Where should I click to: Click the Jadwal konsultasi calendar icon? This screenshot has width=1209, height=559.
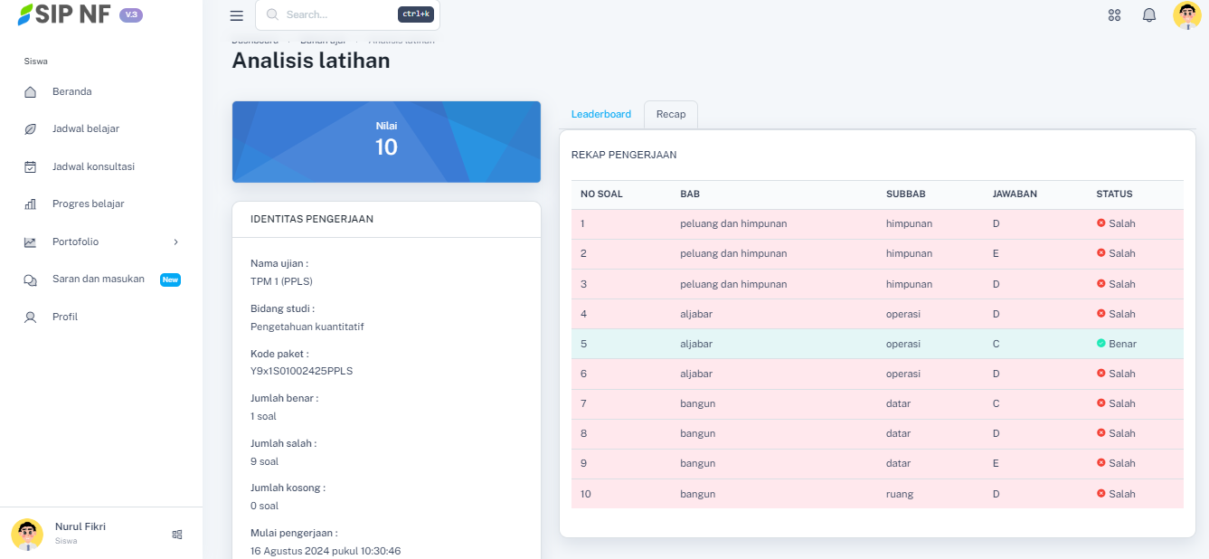point(30,166)
